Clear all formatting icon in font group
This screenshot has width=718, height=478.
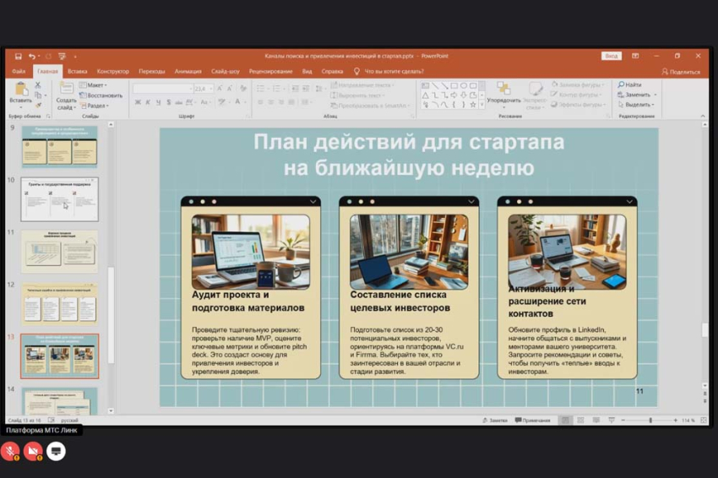click(242, 89)
